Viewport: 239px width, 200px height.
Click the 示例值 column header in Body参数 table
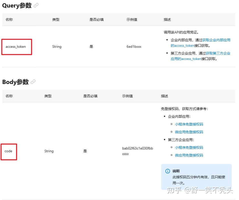point(127,96)
